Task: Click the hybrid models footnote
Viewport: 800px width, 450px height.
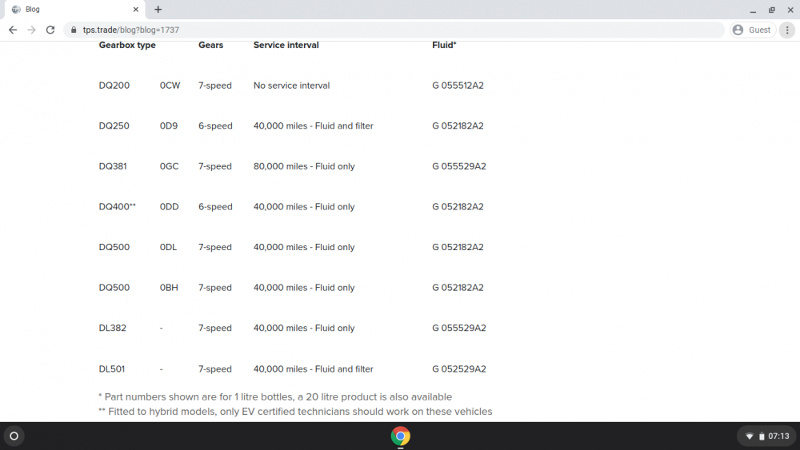Action: (295, 412)
